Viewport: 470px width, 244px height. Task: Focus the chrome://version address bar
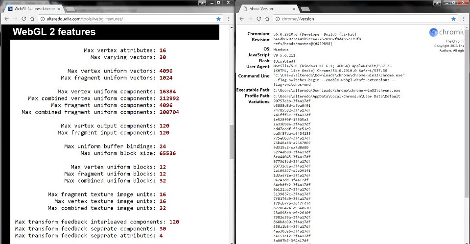point(366,19)
